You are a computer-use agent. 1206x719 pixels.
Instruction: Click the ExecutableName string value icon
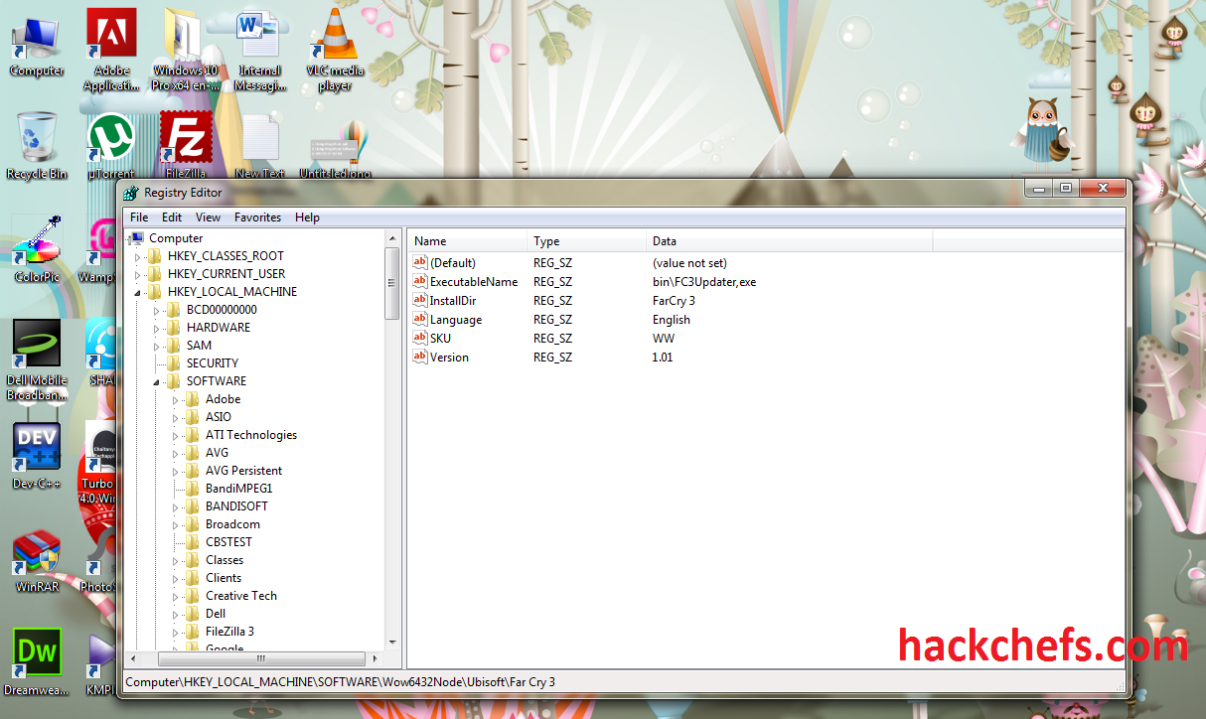click(x=420, y=281)
